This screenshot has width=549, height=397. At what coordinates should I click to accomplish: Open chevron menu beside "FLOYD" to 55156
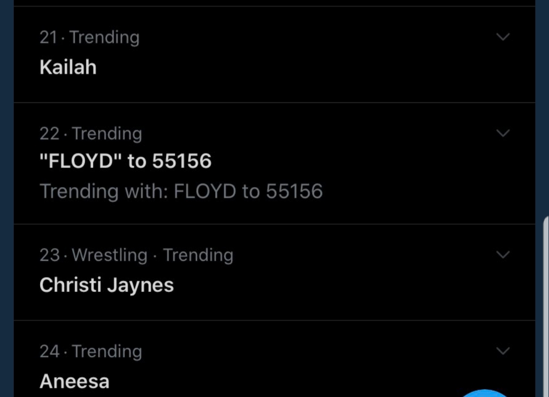pyautogui.click(x=503, y=133)
